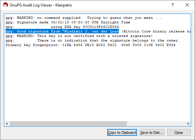Click the "Signature made 05/02/19 09:50:30" line

click(x=68, y=22)
